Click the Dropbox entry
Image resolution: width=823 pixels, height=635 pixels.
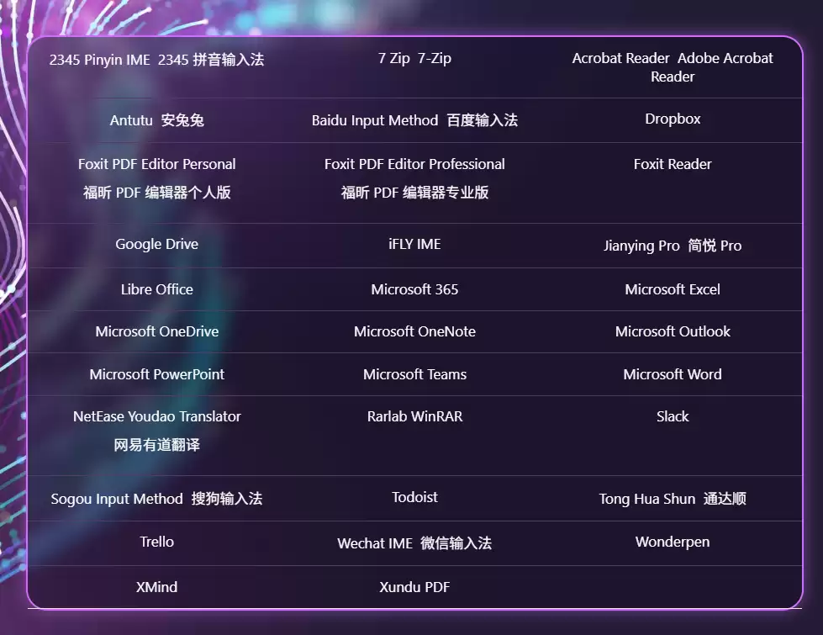click(x=673, y=119)
